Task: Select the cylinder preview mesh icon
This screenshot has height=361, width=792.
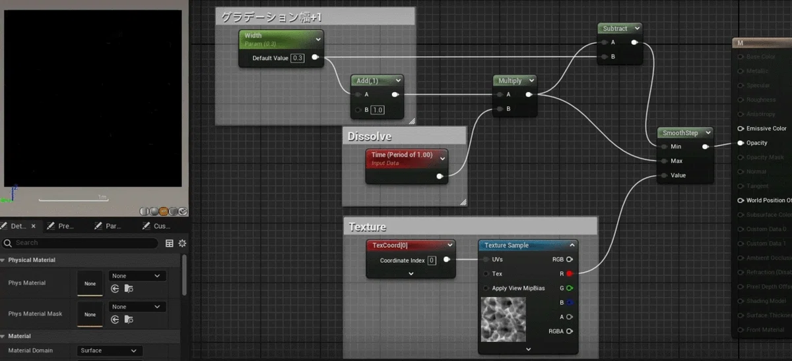Action: coord(145,211)
